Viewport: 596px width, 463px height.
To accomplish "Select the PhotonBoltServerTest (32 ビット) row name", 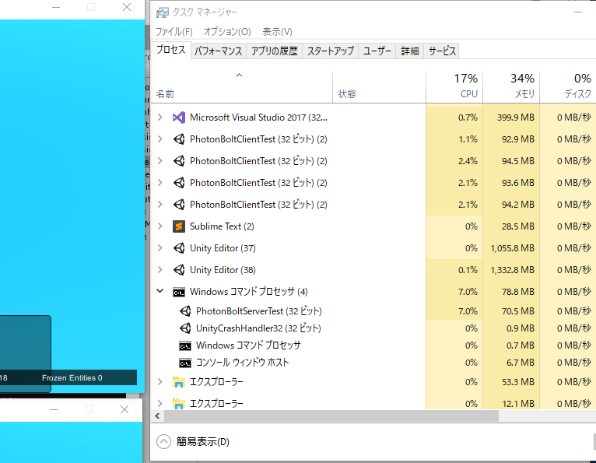I will 259,311.
